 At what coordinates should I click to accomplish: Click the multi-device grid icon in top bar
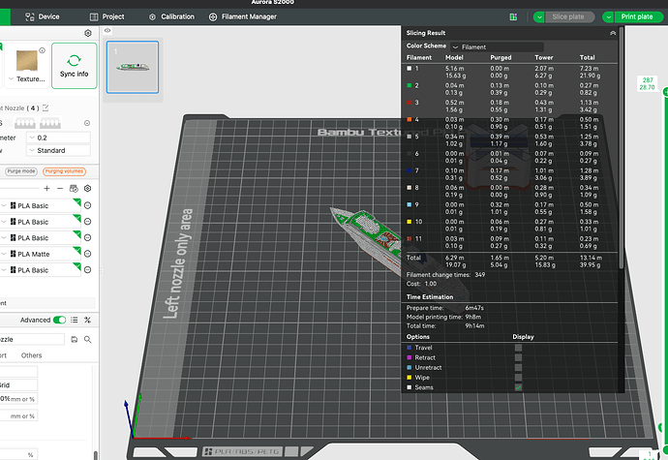[x=513, y=16]
